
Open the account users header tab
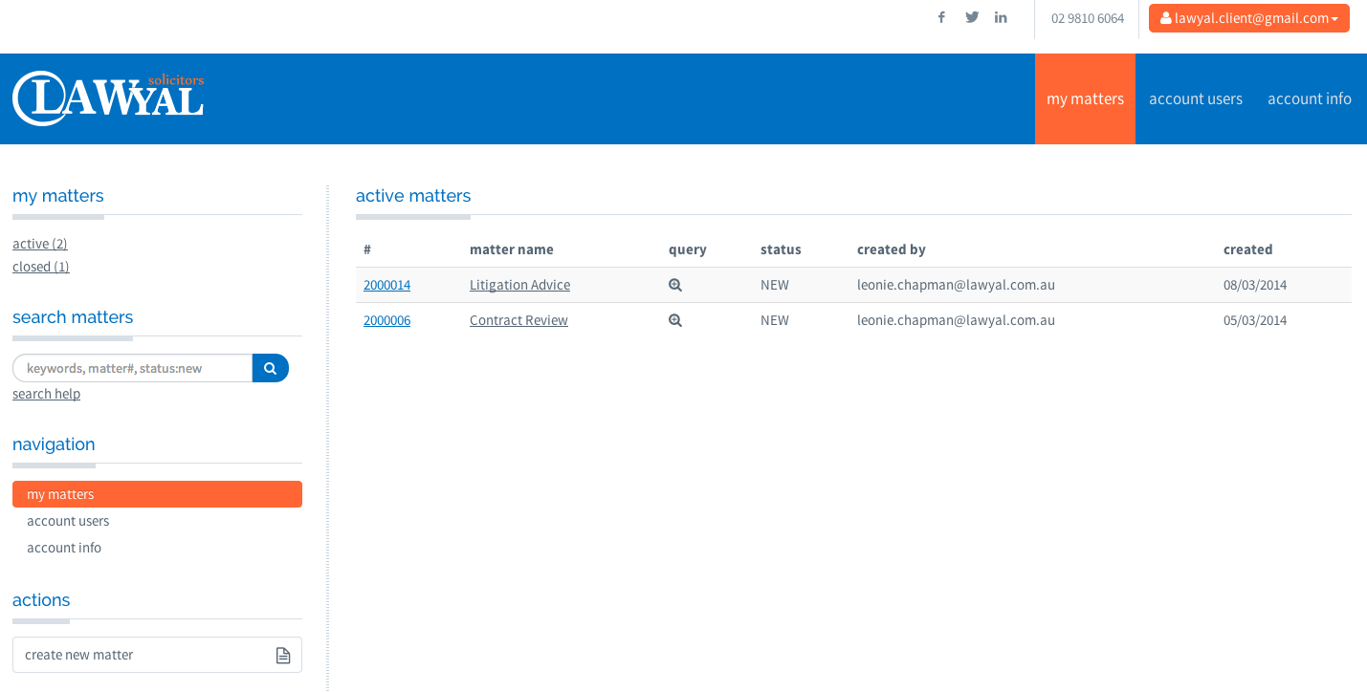click(1196, 98)
